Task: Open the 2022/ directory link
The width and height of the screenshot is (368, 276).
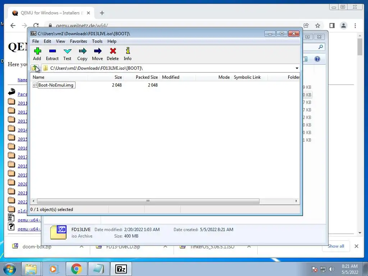Action: (x=23, y=202)
